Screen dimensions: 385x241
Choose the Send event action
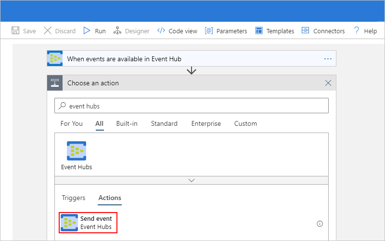(89, 223)
